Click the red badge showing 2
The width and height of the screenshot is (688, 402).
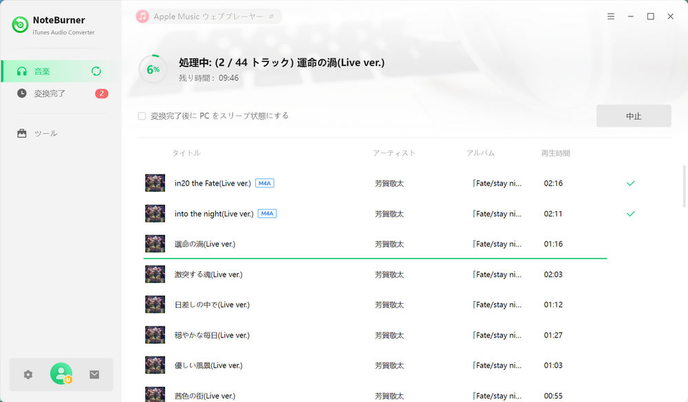pyautogui.click(x=101, y=93)
